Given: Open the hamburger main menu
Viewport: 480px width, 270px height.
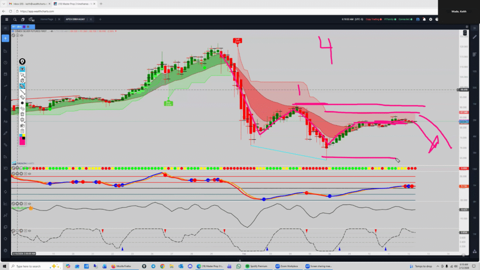Looking at the screenshot, I should [x=6, y=20].
